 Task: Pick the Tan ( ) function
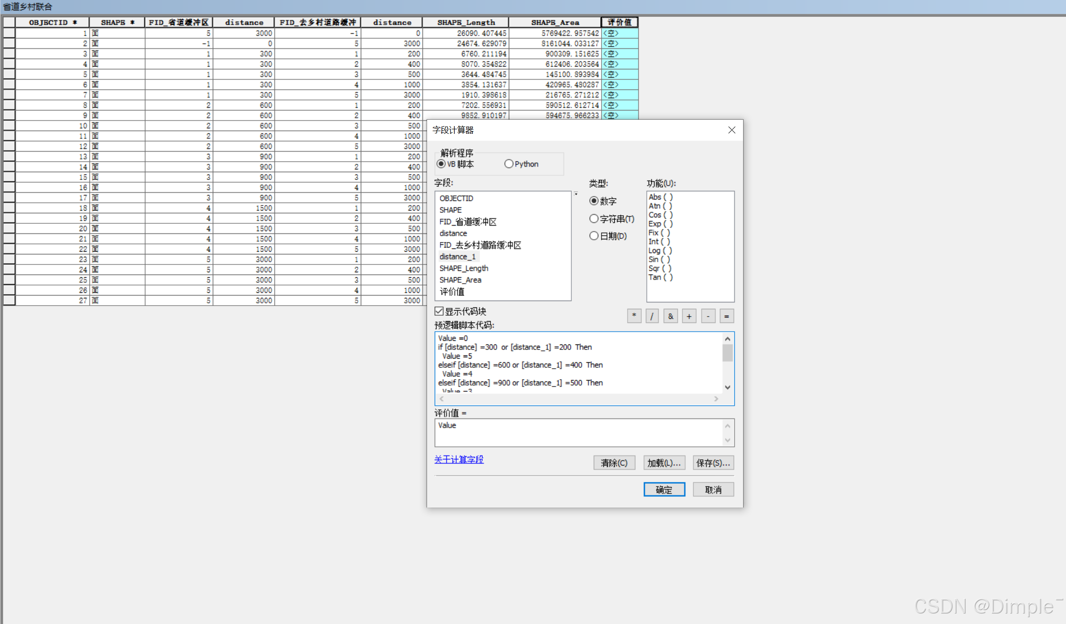[660, 277]
